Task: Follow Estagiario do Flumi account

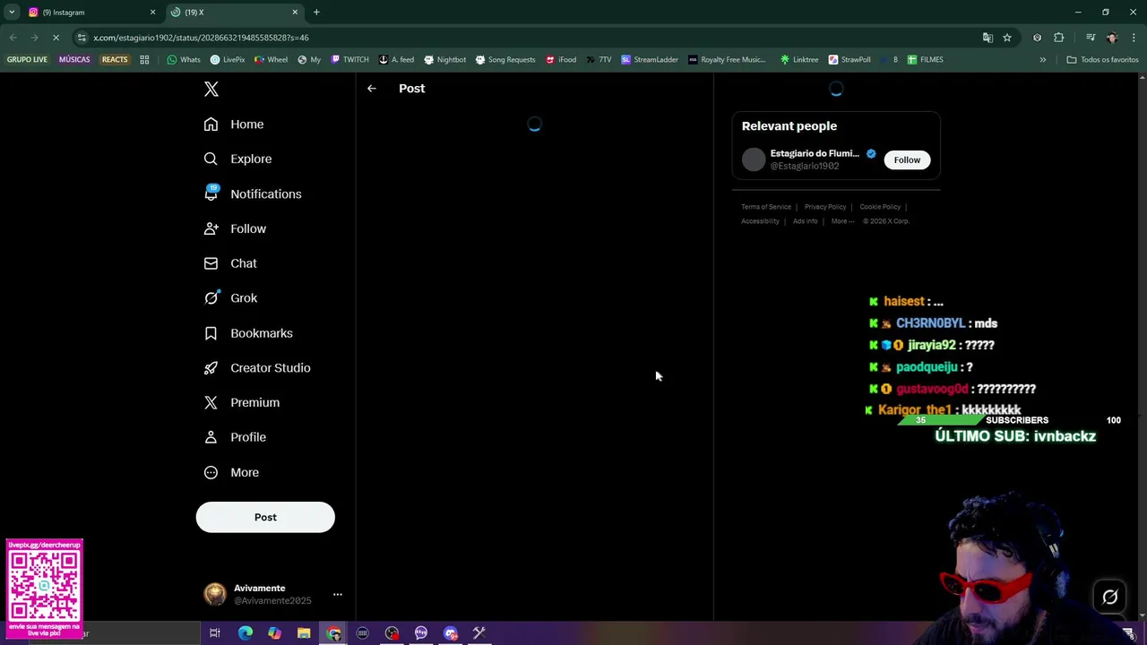Action: click(x=907, y=159)
